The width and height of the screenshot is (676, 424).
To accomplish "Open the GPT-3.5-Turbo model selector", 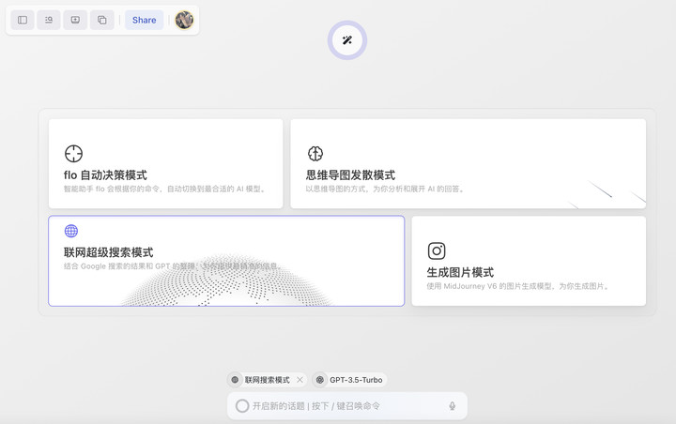I will click(x=349, y=380).
